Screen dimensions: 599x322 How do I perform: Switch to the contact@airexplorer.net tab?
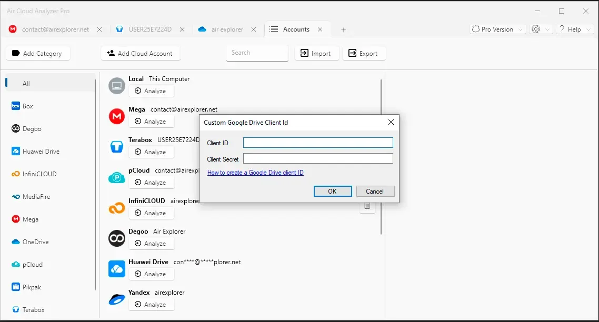[55, 29]
